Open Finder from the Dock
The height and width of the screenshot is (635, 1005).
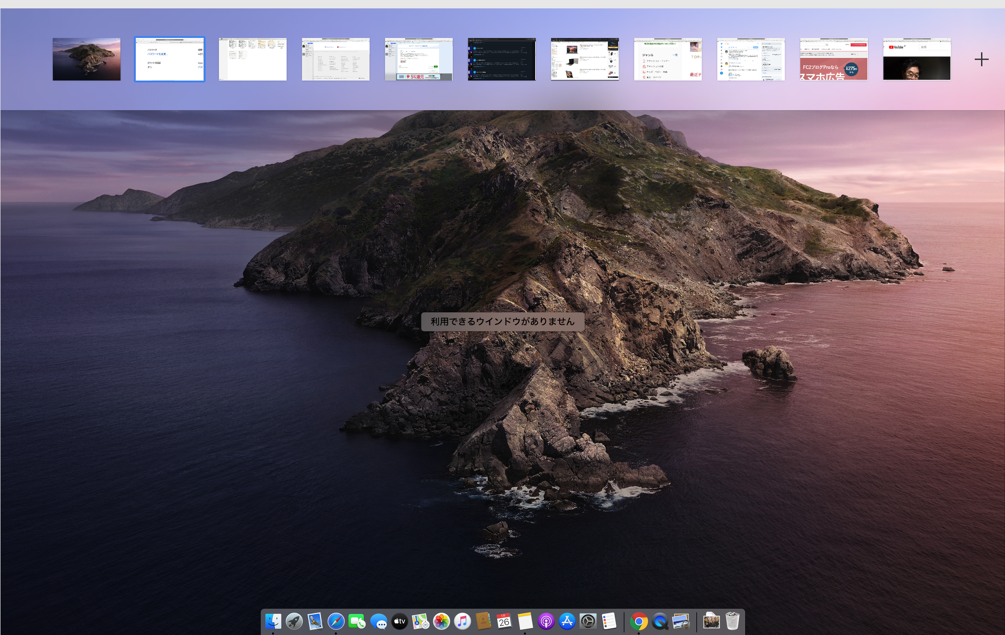tap(273, 621)
